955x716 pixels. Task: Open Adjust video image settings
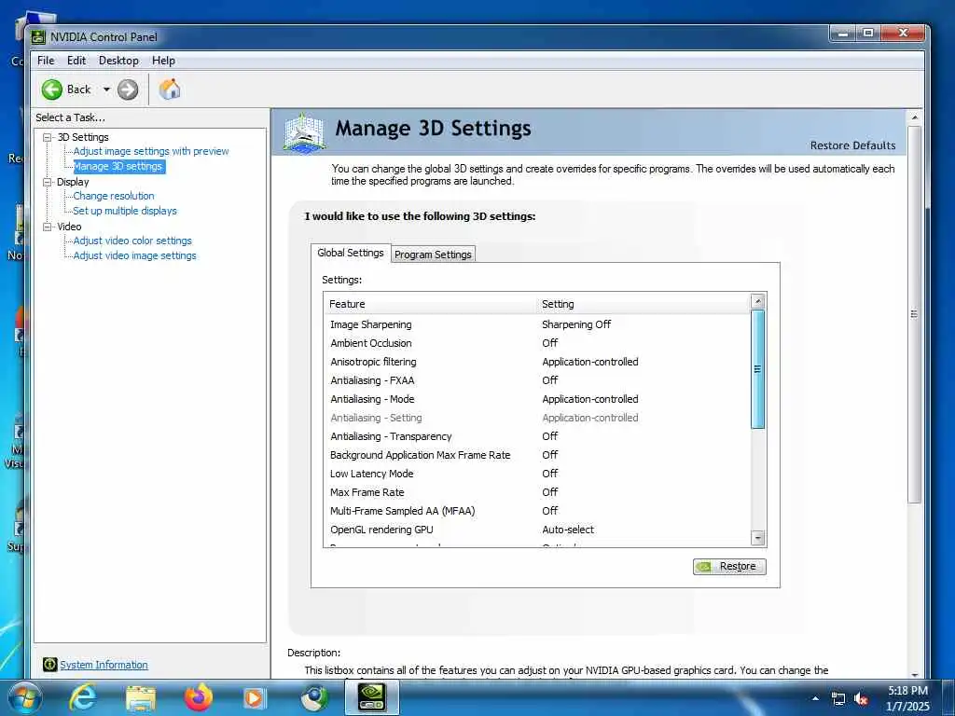(x=134, y=255)
